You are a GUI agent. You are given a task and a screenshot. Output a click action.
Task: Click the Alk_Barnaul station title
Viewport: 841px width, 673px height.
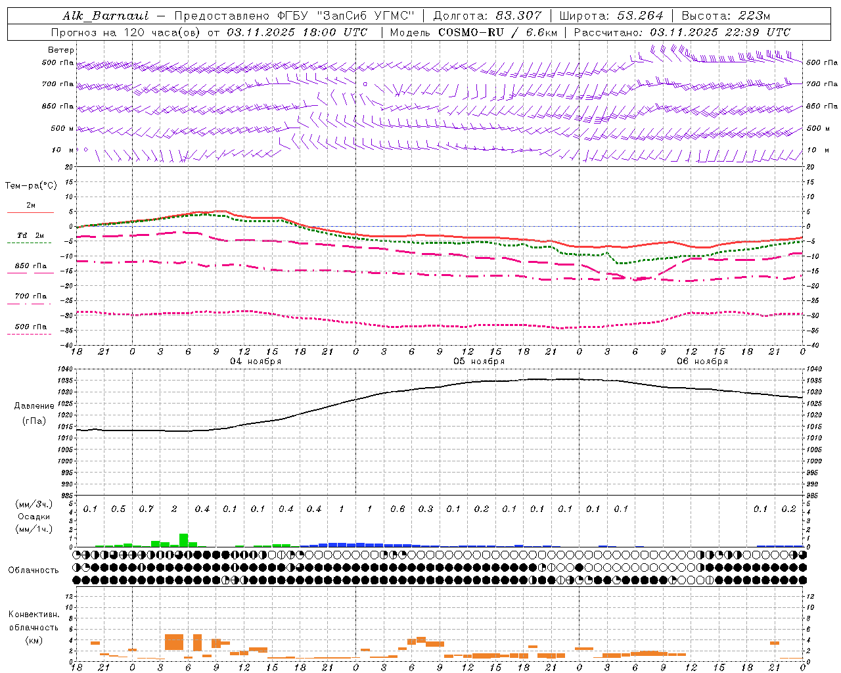click(106, 16)
